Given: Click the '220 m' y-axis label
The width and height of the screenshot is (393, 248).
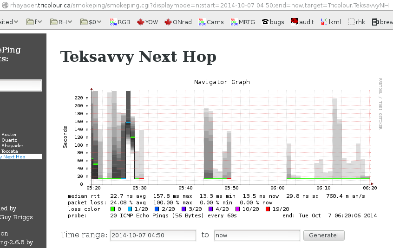Looking at the screenshot, I should (81, 98).
